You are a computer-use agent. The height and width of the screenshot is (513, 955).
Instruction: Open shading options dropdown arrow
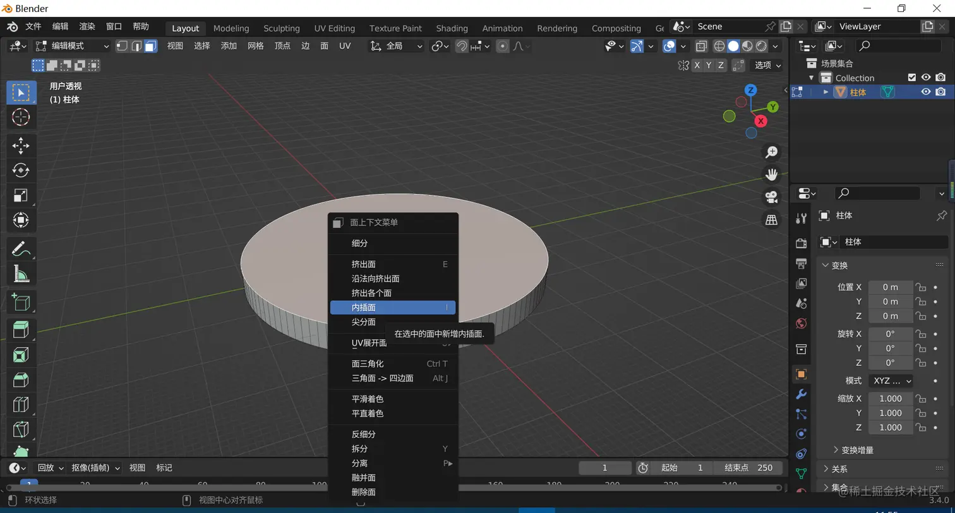pyautogui.click(x=776, y=46)
